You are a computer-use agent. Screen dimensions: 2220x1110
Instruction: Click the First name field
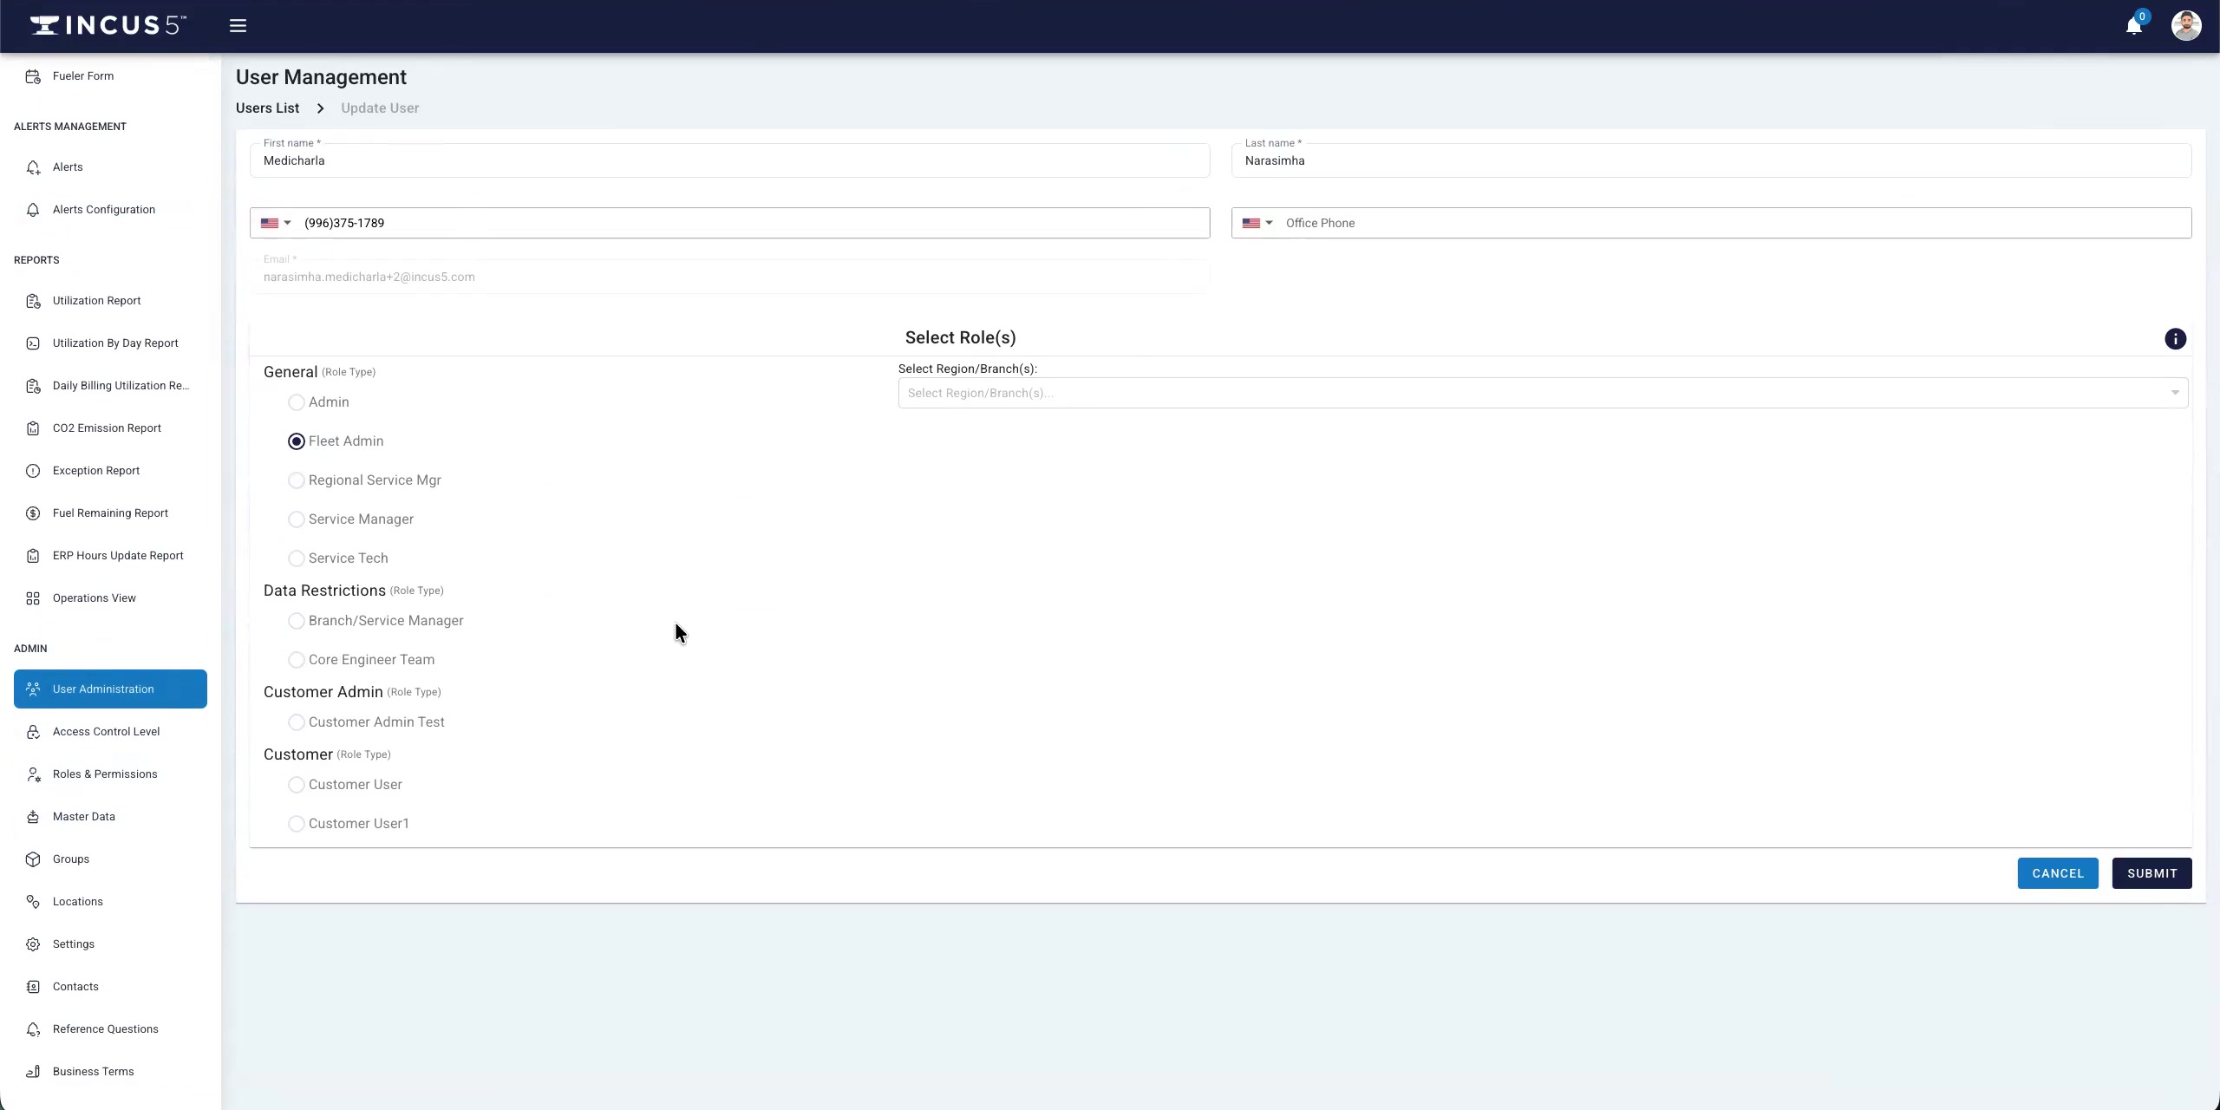pyautogui.click(x=730, y=160)
